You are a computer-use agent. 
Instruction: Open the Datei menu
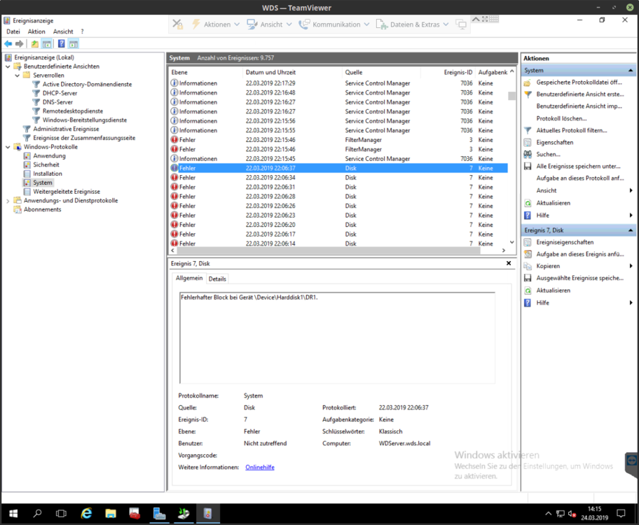[13, 31]
